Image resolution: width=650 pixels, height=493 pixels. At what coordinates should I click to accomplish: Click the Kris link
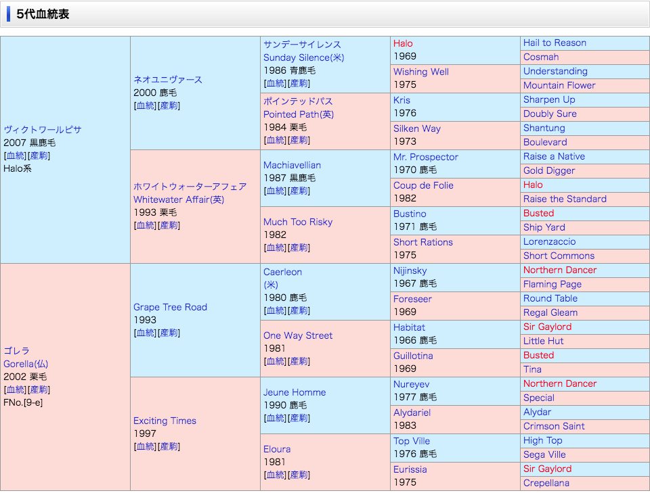(402, 100)
